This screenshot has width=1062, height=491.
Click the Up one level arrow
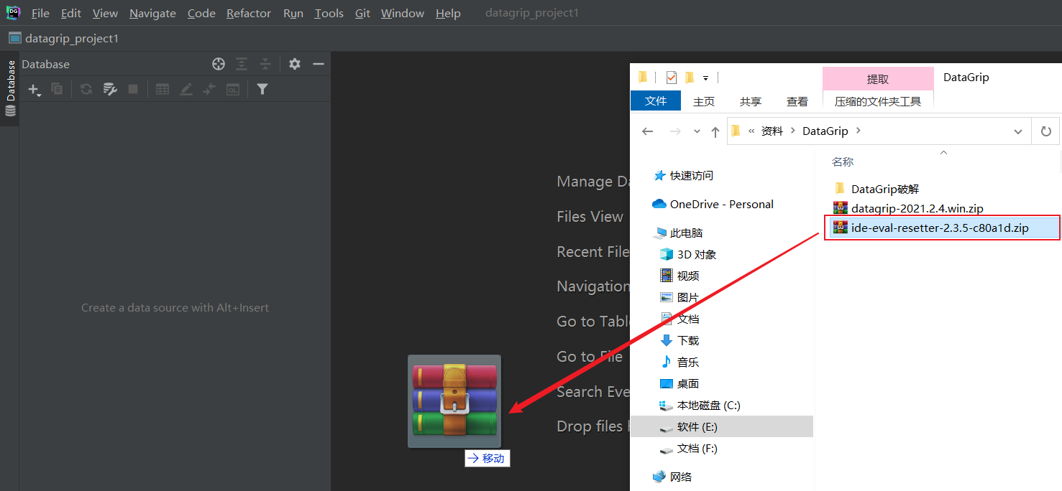[715, 131]
